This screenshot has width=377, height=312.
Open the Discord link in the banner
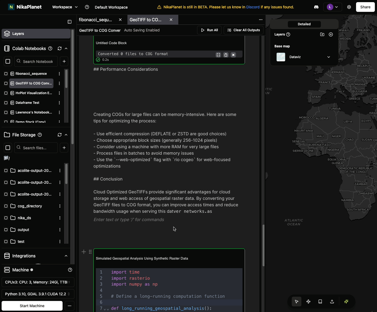point(253,7)
